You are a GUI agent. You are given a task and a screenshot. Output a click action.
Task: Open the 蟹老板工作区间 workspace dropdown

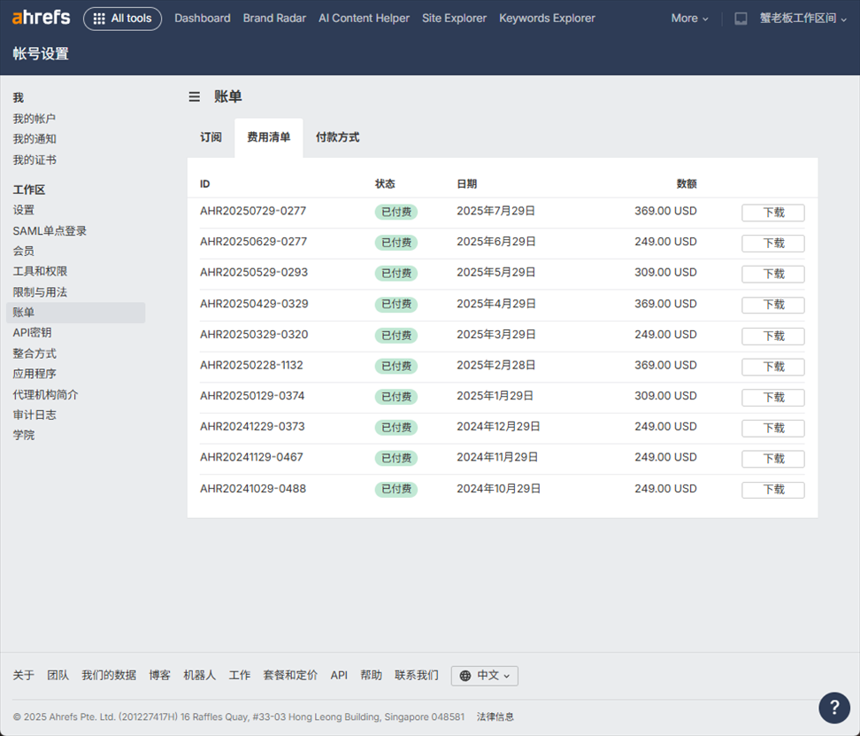[803, 18]
